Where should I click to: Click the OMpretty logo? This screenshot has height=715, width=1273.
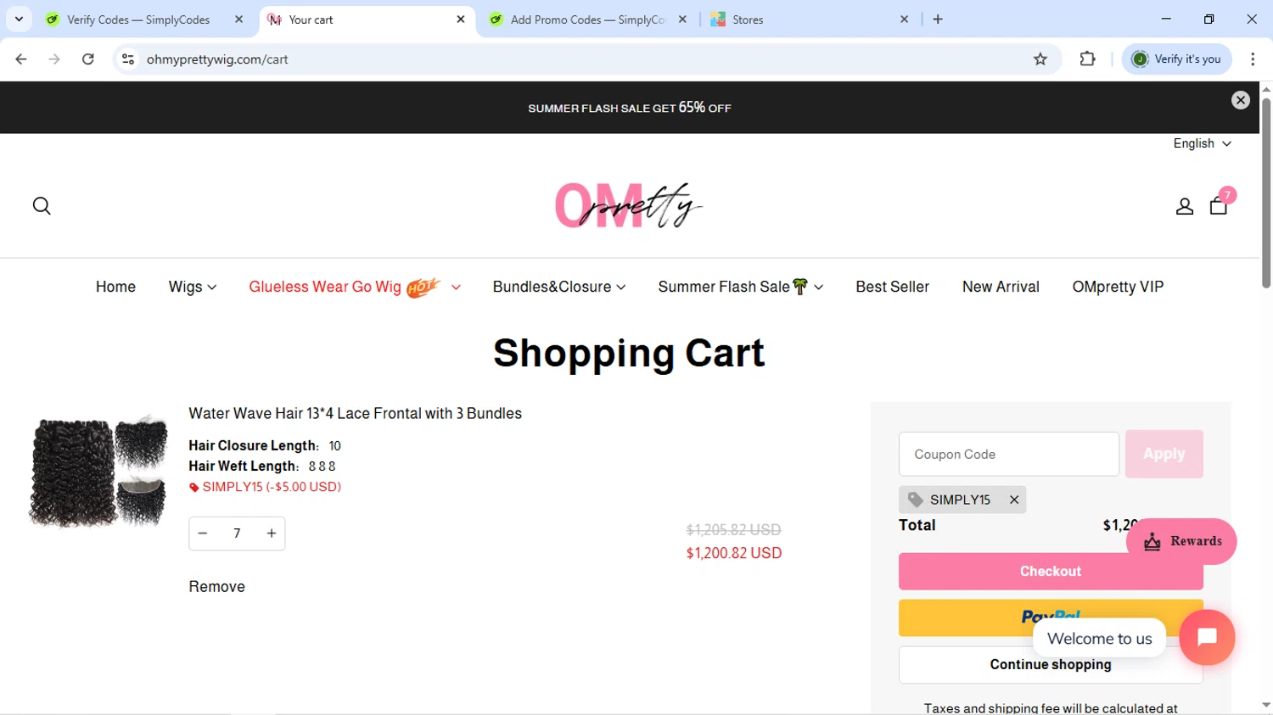(629, 205)
